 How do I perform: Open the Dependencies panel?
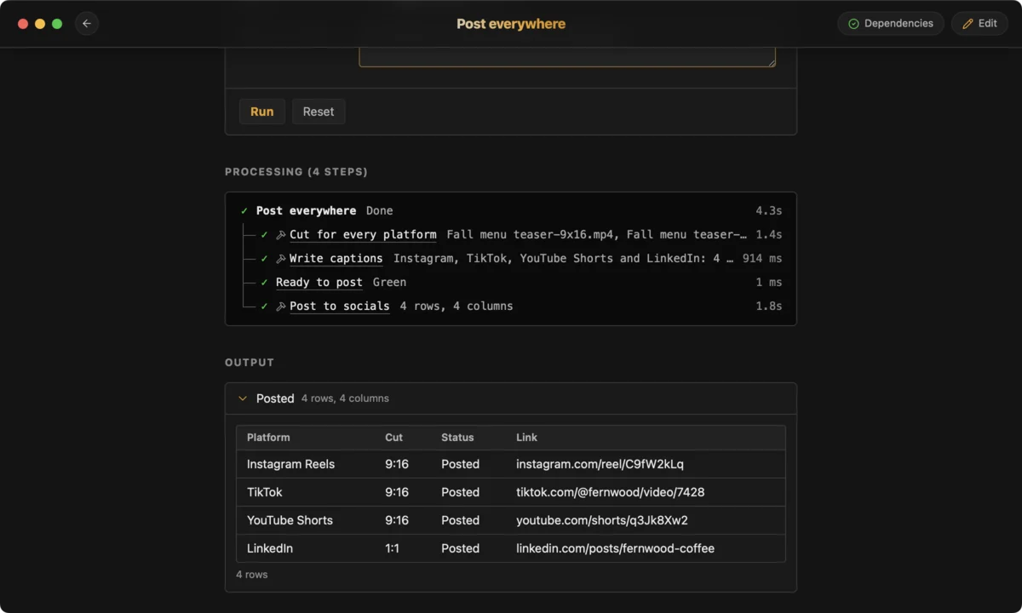point(891,24)
